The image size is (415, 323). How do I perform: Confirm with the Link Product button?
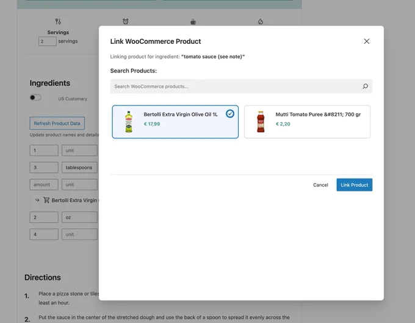[x=354, y=185]
